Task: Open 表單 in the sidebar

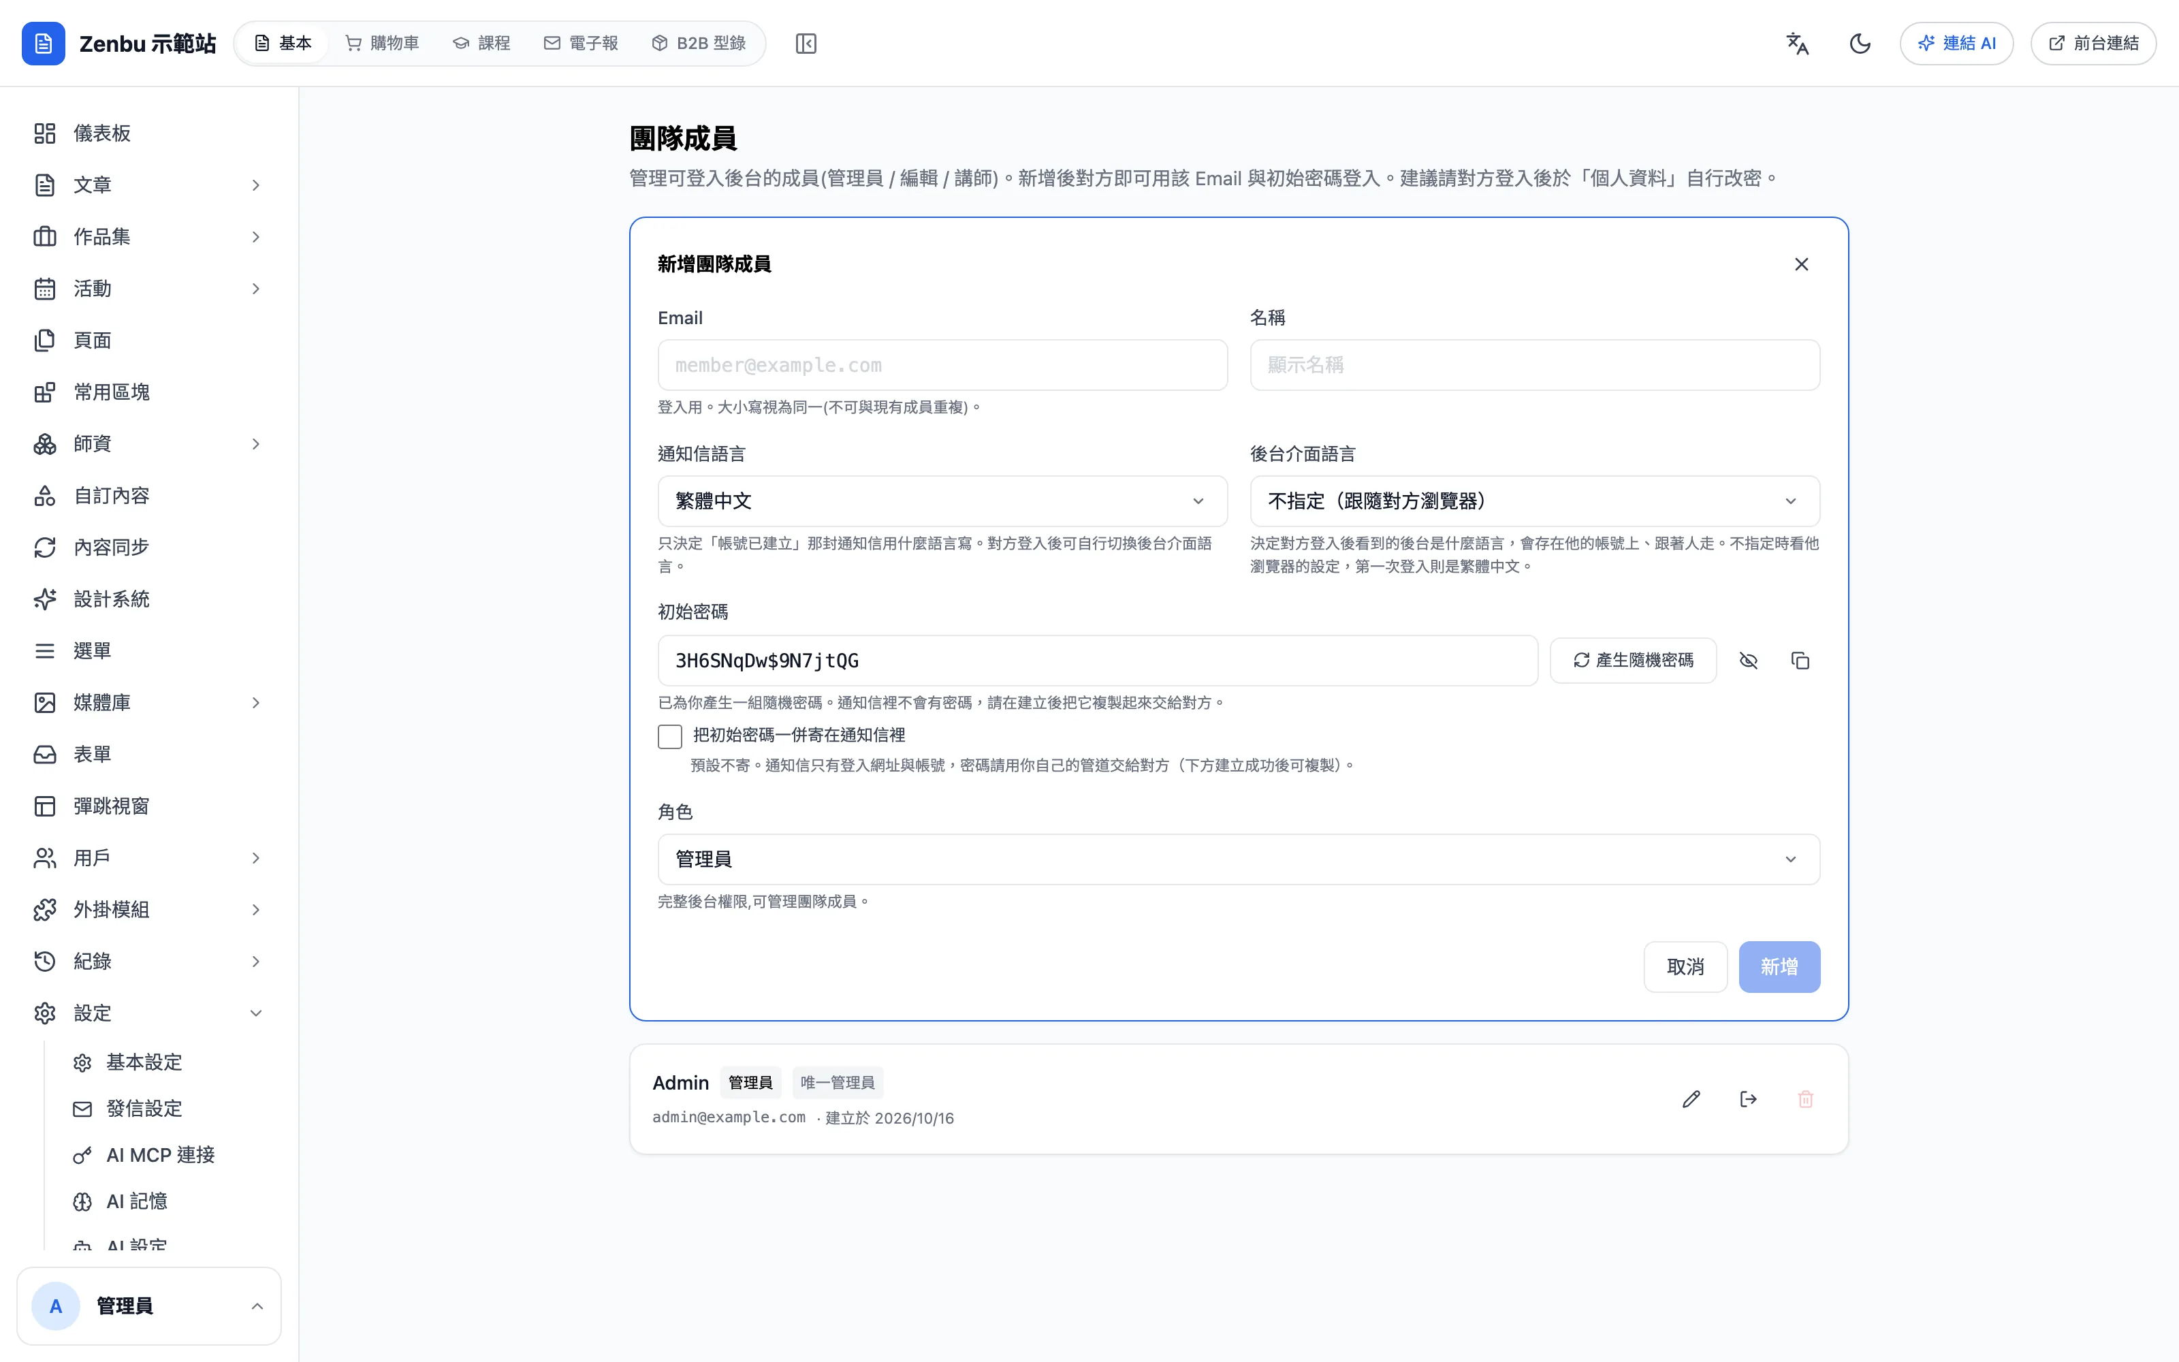Action: point(150,755)
